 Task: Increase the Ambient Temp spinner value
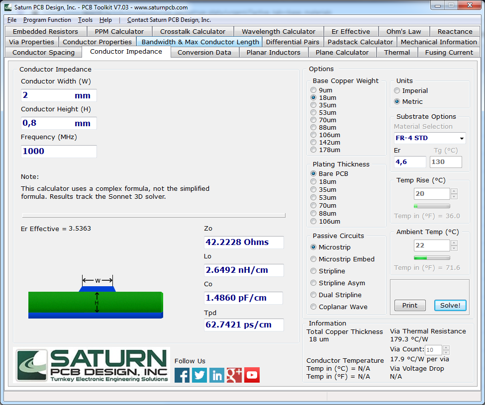point(454,243)
